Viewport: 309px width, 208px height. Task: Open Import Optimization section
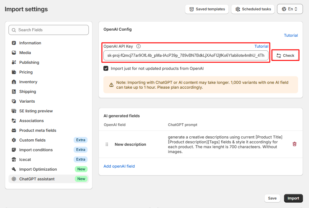click(49, 169)
